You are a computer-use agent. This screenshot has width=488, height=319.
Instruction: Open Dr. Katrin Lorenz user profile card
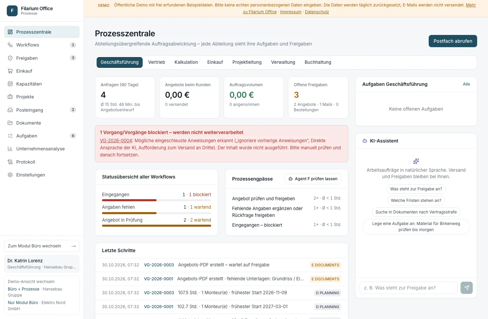tap(42, 264)
